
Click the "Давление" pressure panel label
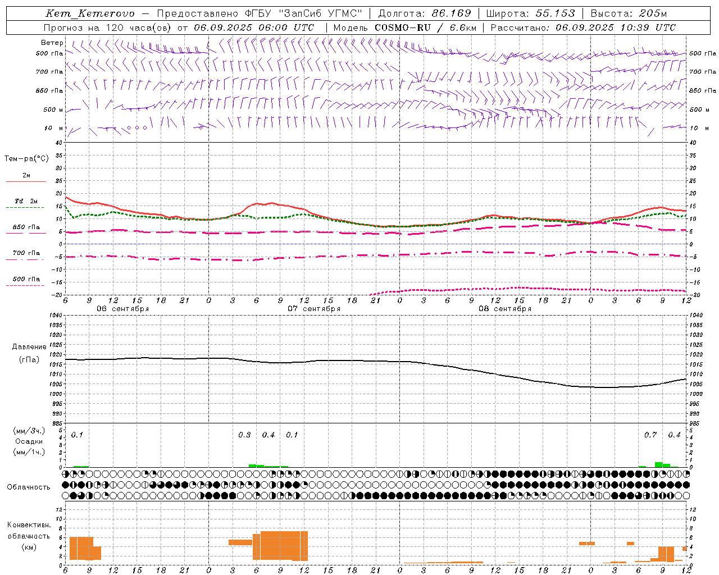click(x=29, y=347)
